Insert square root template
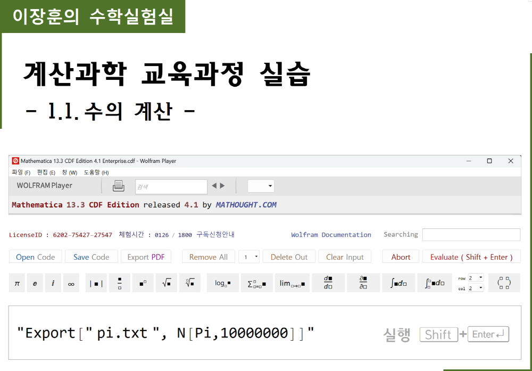 166,283
